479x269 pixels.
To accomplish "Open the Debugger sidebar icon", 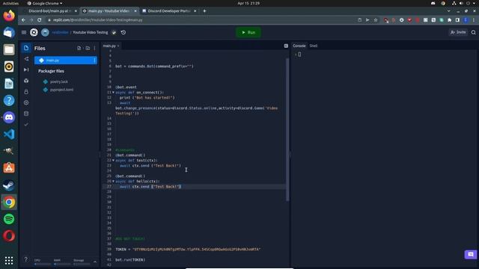I will [x=26, y=69].
